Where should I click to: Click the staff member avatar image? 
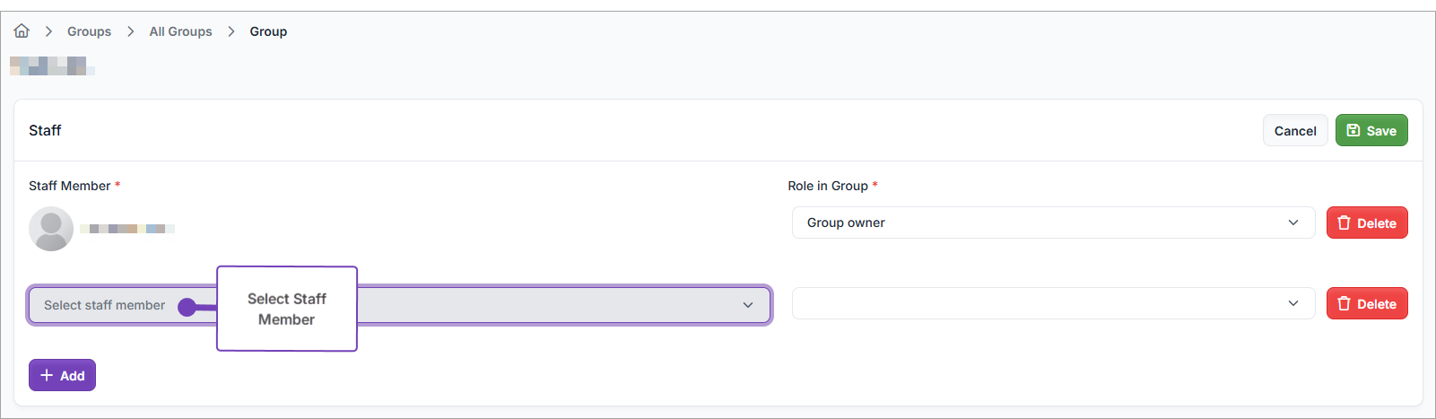tap(51, 229)
